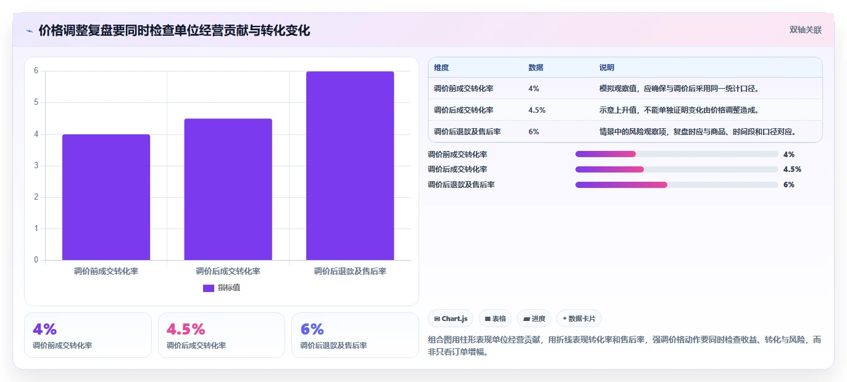Click the 调价后退款及售后率 x-axis label

[x=350, y=271]
